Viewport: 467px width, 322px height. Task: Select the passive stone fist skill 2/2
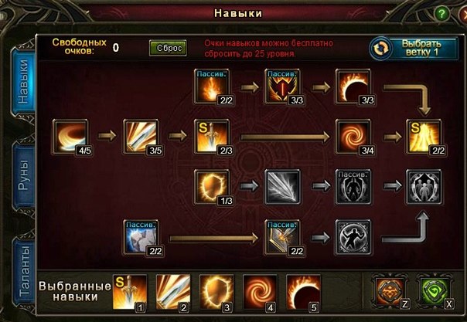pos(141,237)
